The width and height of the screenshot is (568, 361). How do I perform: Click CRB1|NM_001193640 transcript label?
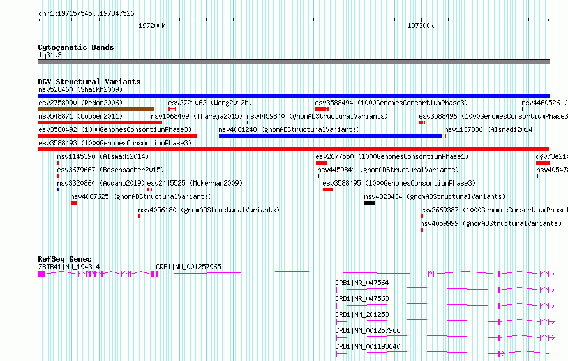pos(368,346)
